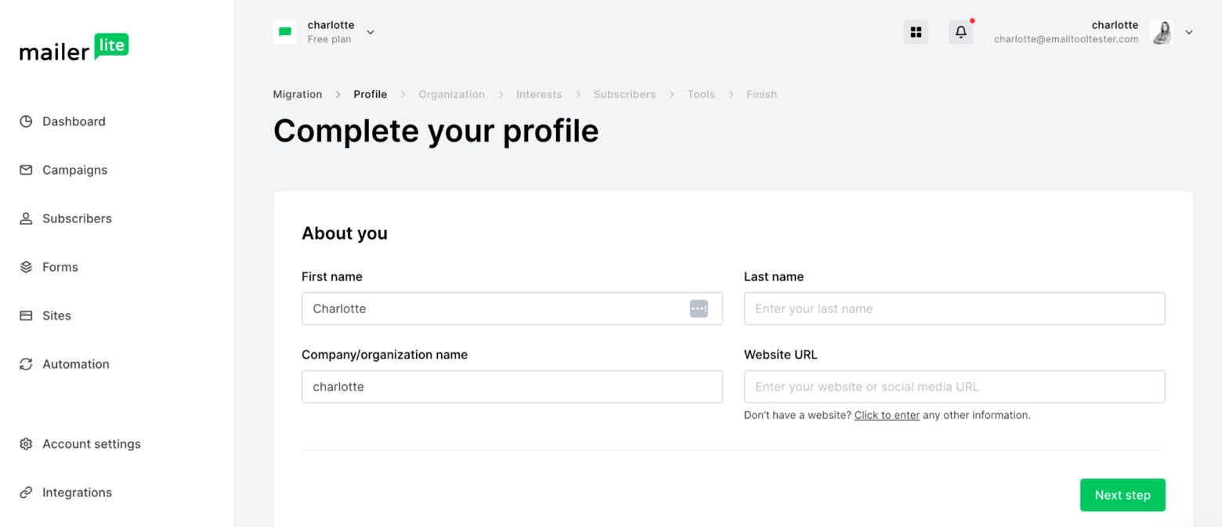Click the MailerLite logo

(73, 49)
